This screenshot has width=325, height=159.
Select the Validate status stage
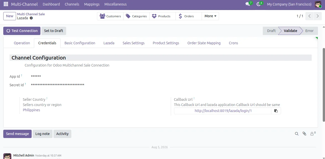tap(290, 31)
